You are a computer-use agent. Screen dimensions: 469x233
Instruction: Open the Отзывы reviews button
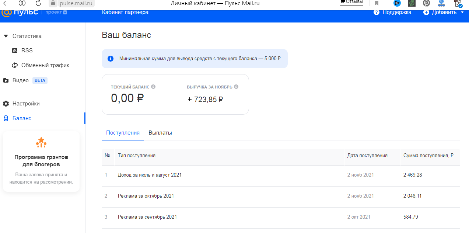point(351,2)
